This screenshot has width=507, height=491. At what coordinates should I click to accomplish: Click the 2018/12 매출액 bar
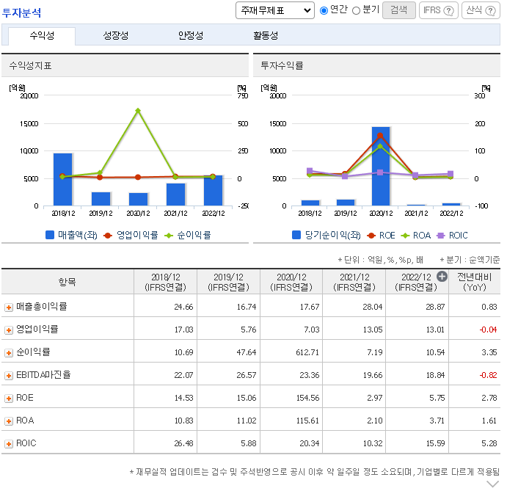[62, 180]
